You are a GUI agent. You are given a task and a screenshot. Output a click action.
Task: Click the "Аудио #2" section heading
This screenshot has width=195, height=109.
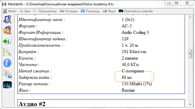coord(32,104)
